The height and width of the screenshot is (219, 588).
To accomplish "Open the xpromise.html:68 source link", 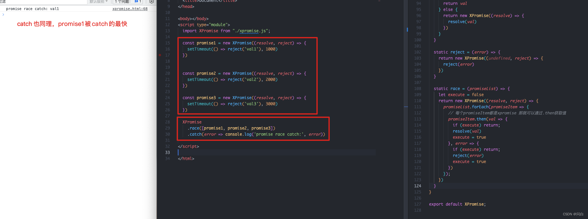I will [130, 9].
